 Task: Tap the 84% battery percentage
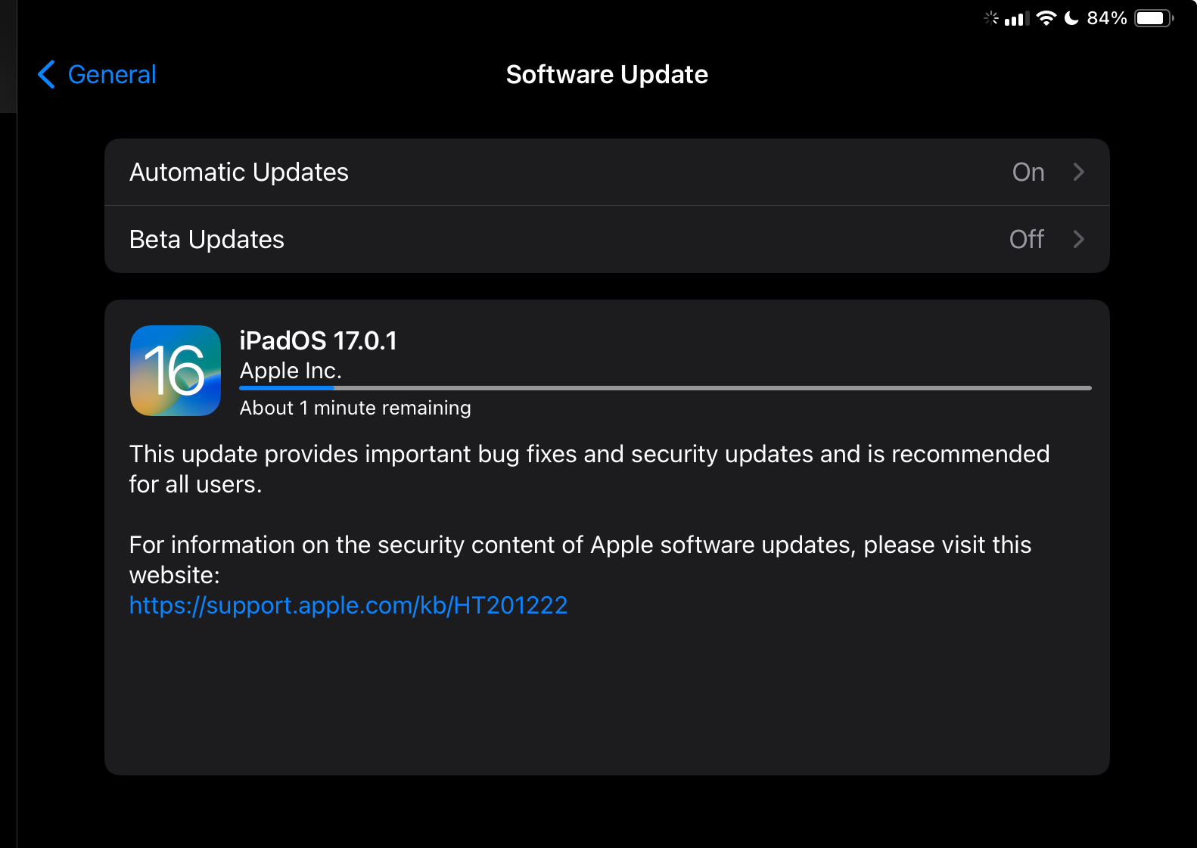[x=1106, y=18]
